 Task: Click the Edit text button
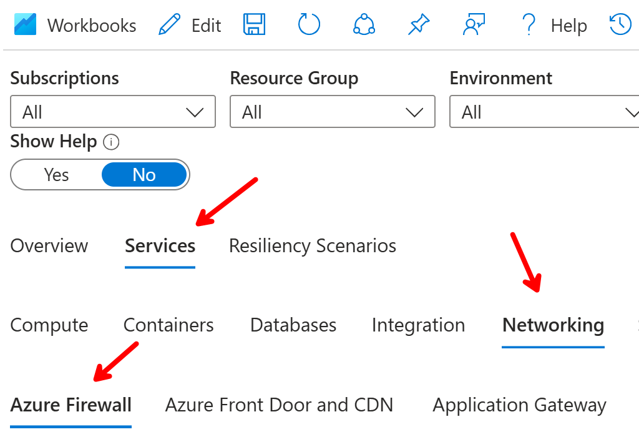pos(206,26)
